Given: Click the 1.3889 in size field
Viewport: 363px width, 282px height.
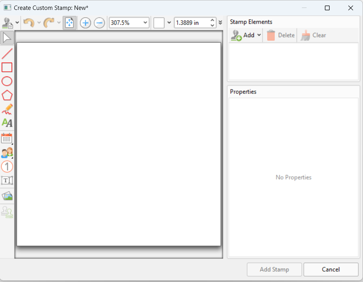Looking at the screenshot, I should (x=191, y=23).
